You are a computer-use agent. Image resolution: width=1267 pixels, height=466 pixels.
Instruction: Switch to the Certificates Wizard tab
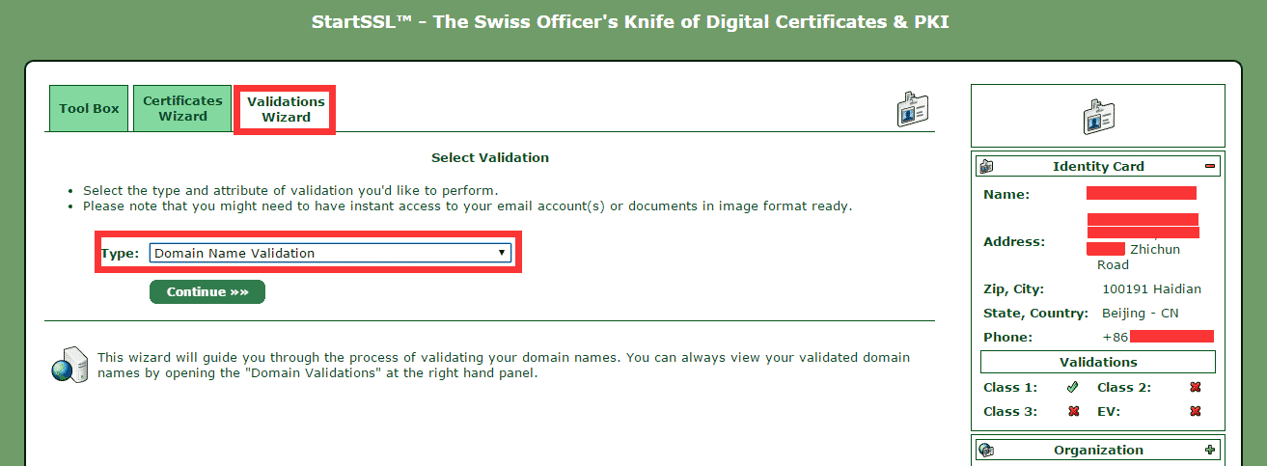182,108
